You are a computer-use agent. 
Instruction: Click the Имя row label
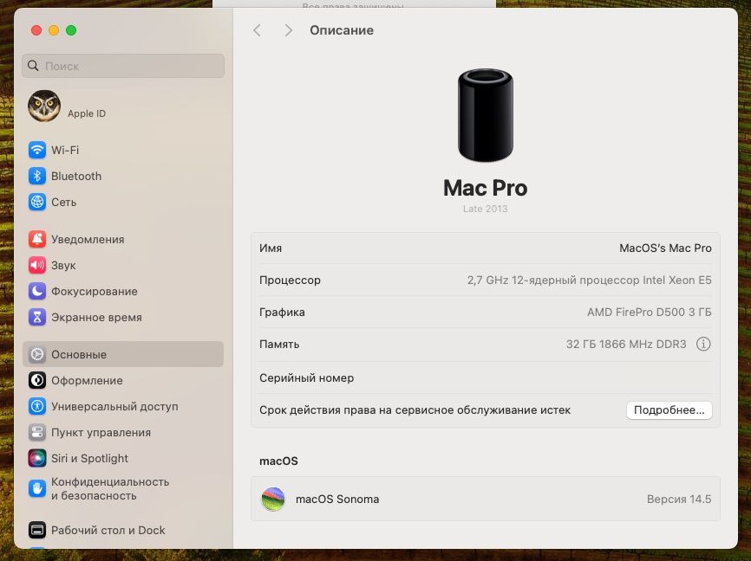click(x=271, y=248)
